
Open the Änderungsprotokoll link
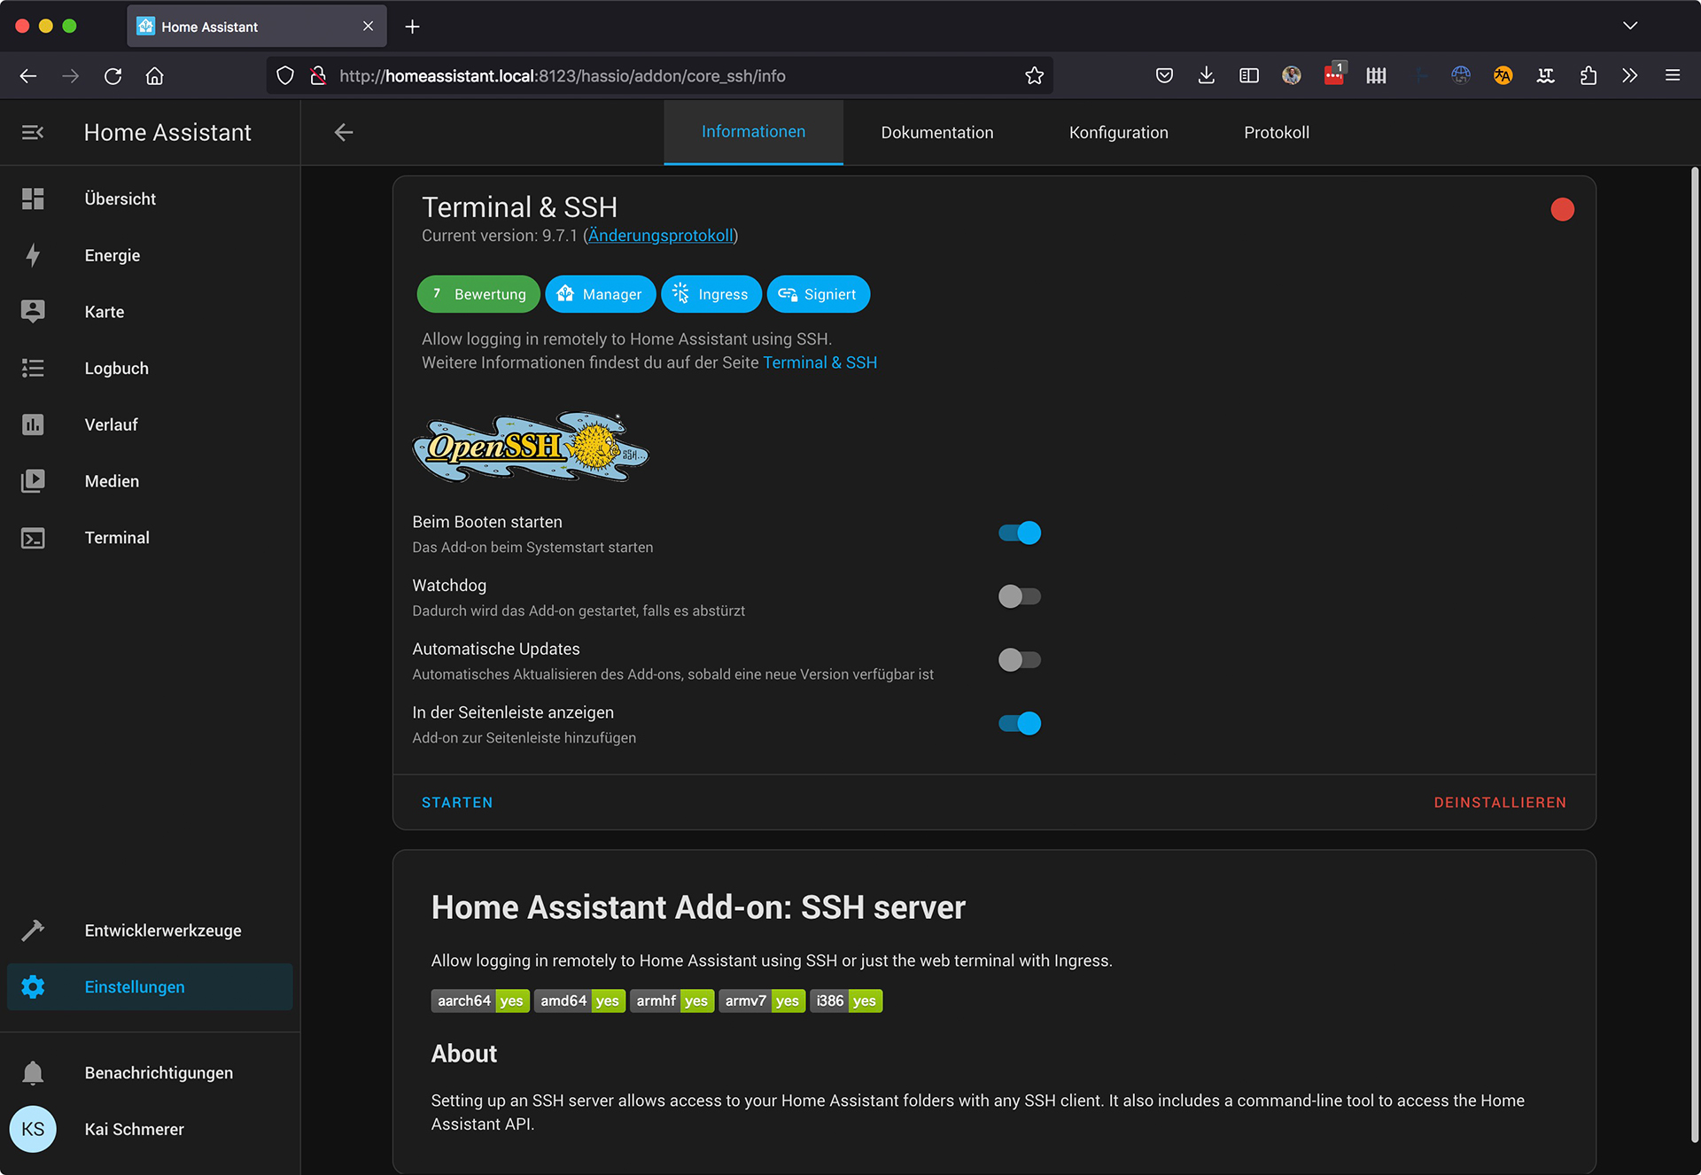[660, 236]
